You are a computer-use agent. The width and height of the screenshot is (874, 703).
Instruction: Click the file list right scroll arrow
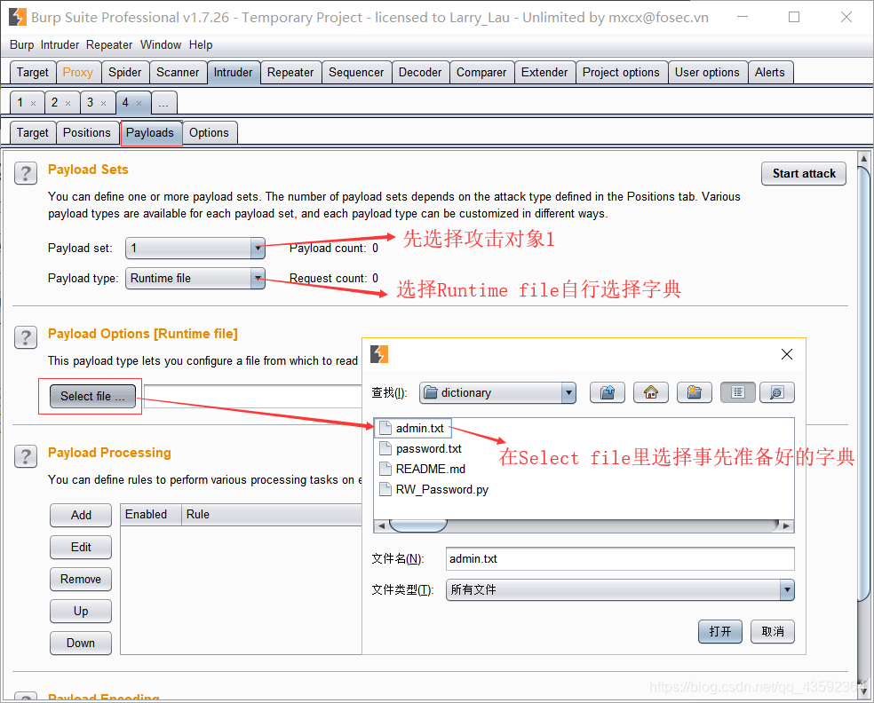tap(786, 525)
